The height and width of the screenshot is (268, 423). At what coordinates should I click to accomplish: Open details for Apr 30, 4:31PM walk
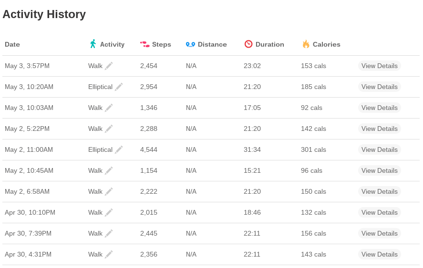(379, 254)
